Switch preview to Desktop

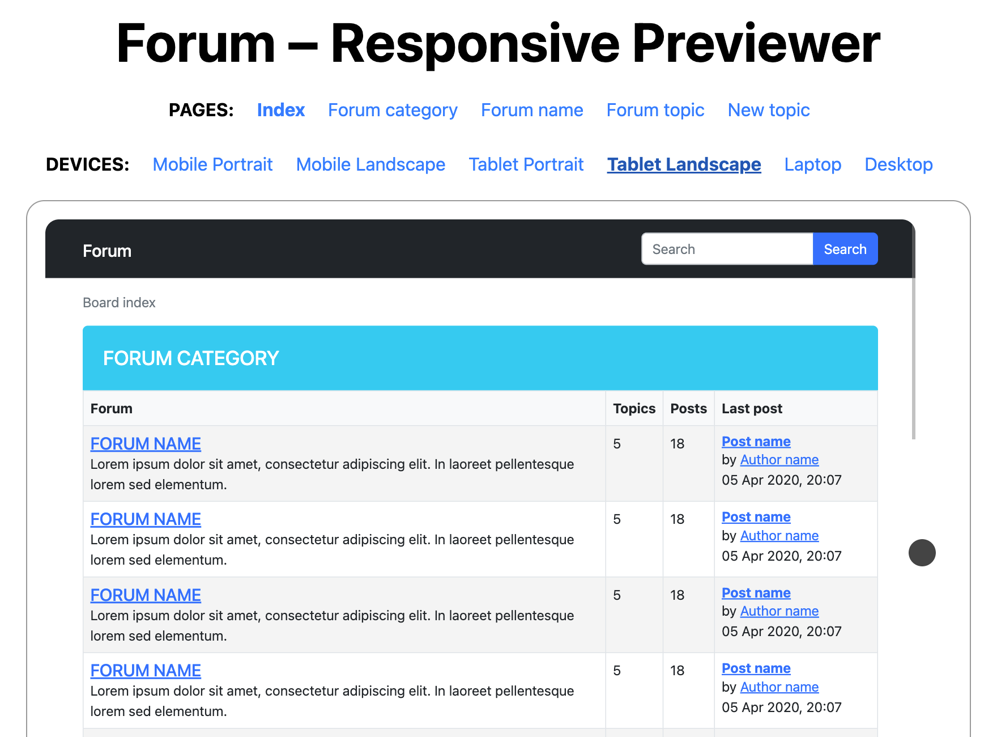tap(899, 164)
